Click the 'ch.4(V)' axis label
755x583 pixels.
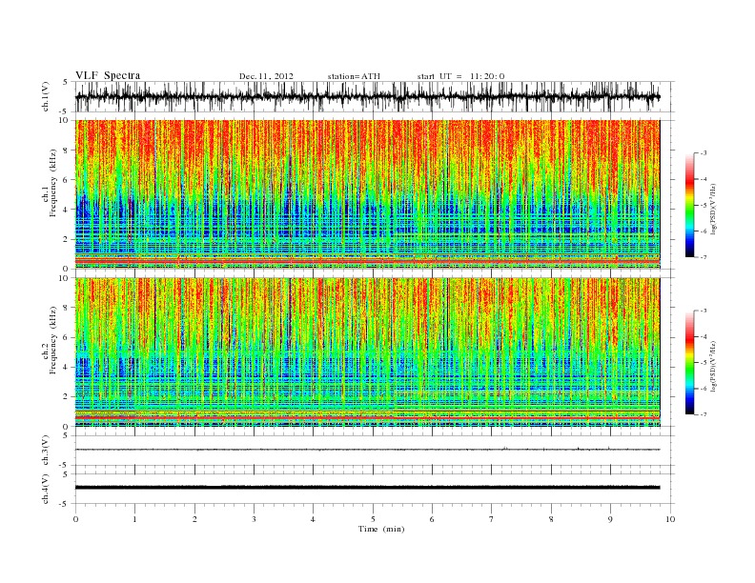(46, 489)
